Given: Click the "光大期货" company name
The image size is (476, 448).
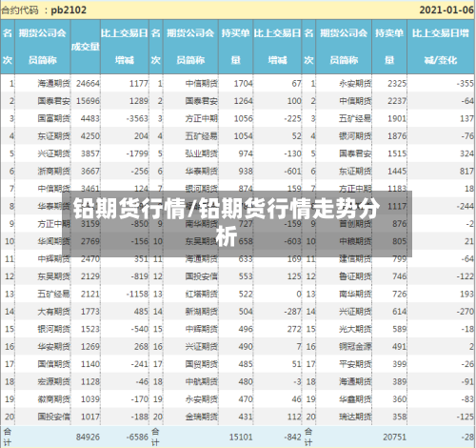Looking at the screenshot, I should [x=355, y=329].
